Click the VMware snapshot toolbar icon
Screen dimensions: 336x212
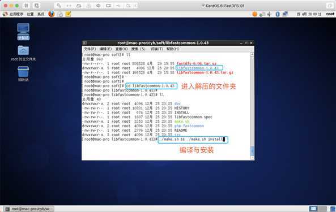pos(37,6)
